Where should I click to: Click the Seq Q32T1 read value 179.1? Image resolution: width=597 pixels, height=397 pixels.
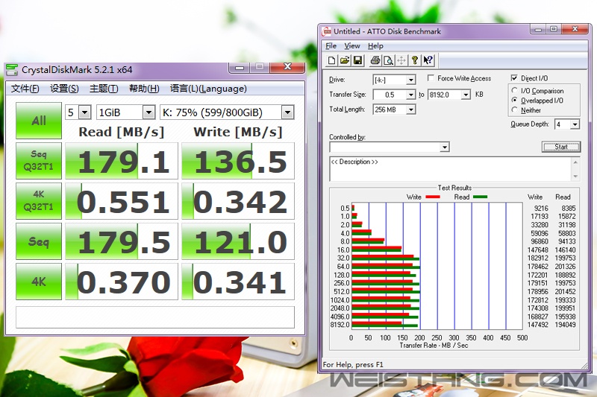point(122,161)
